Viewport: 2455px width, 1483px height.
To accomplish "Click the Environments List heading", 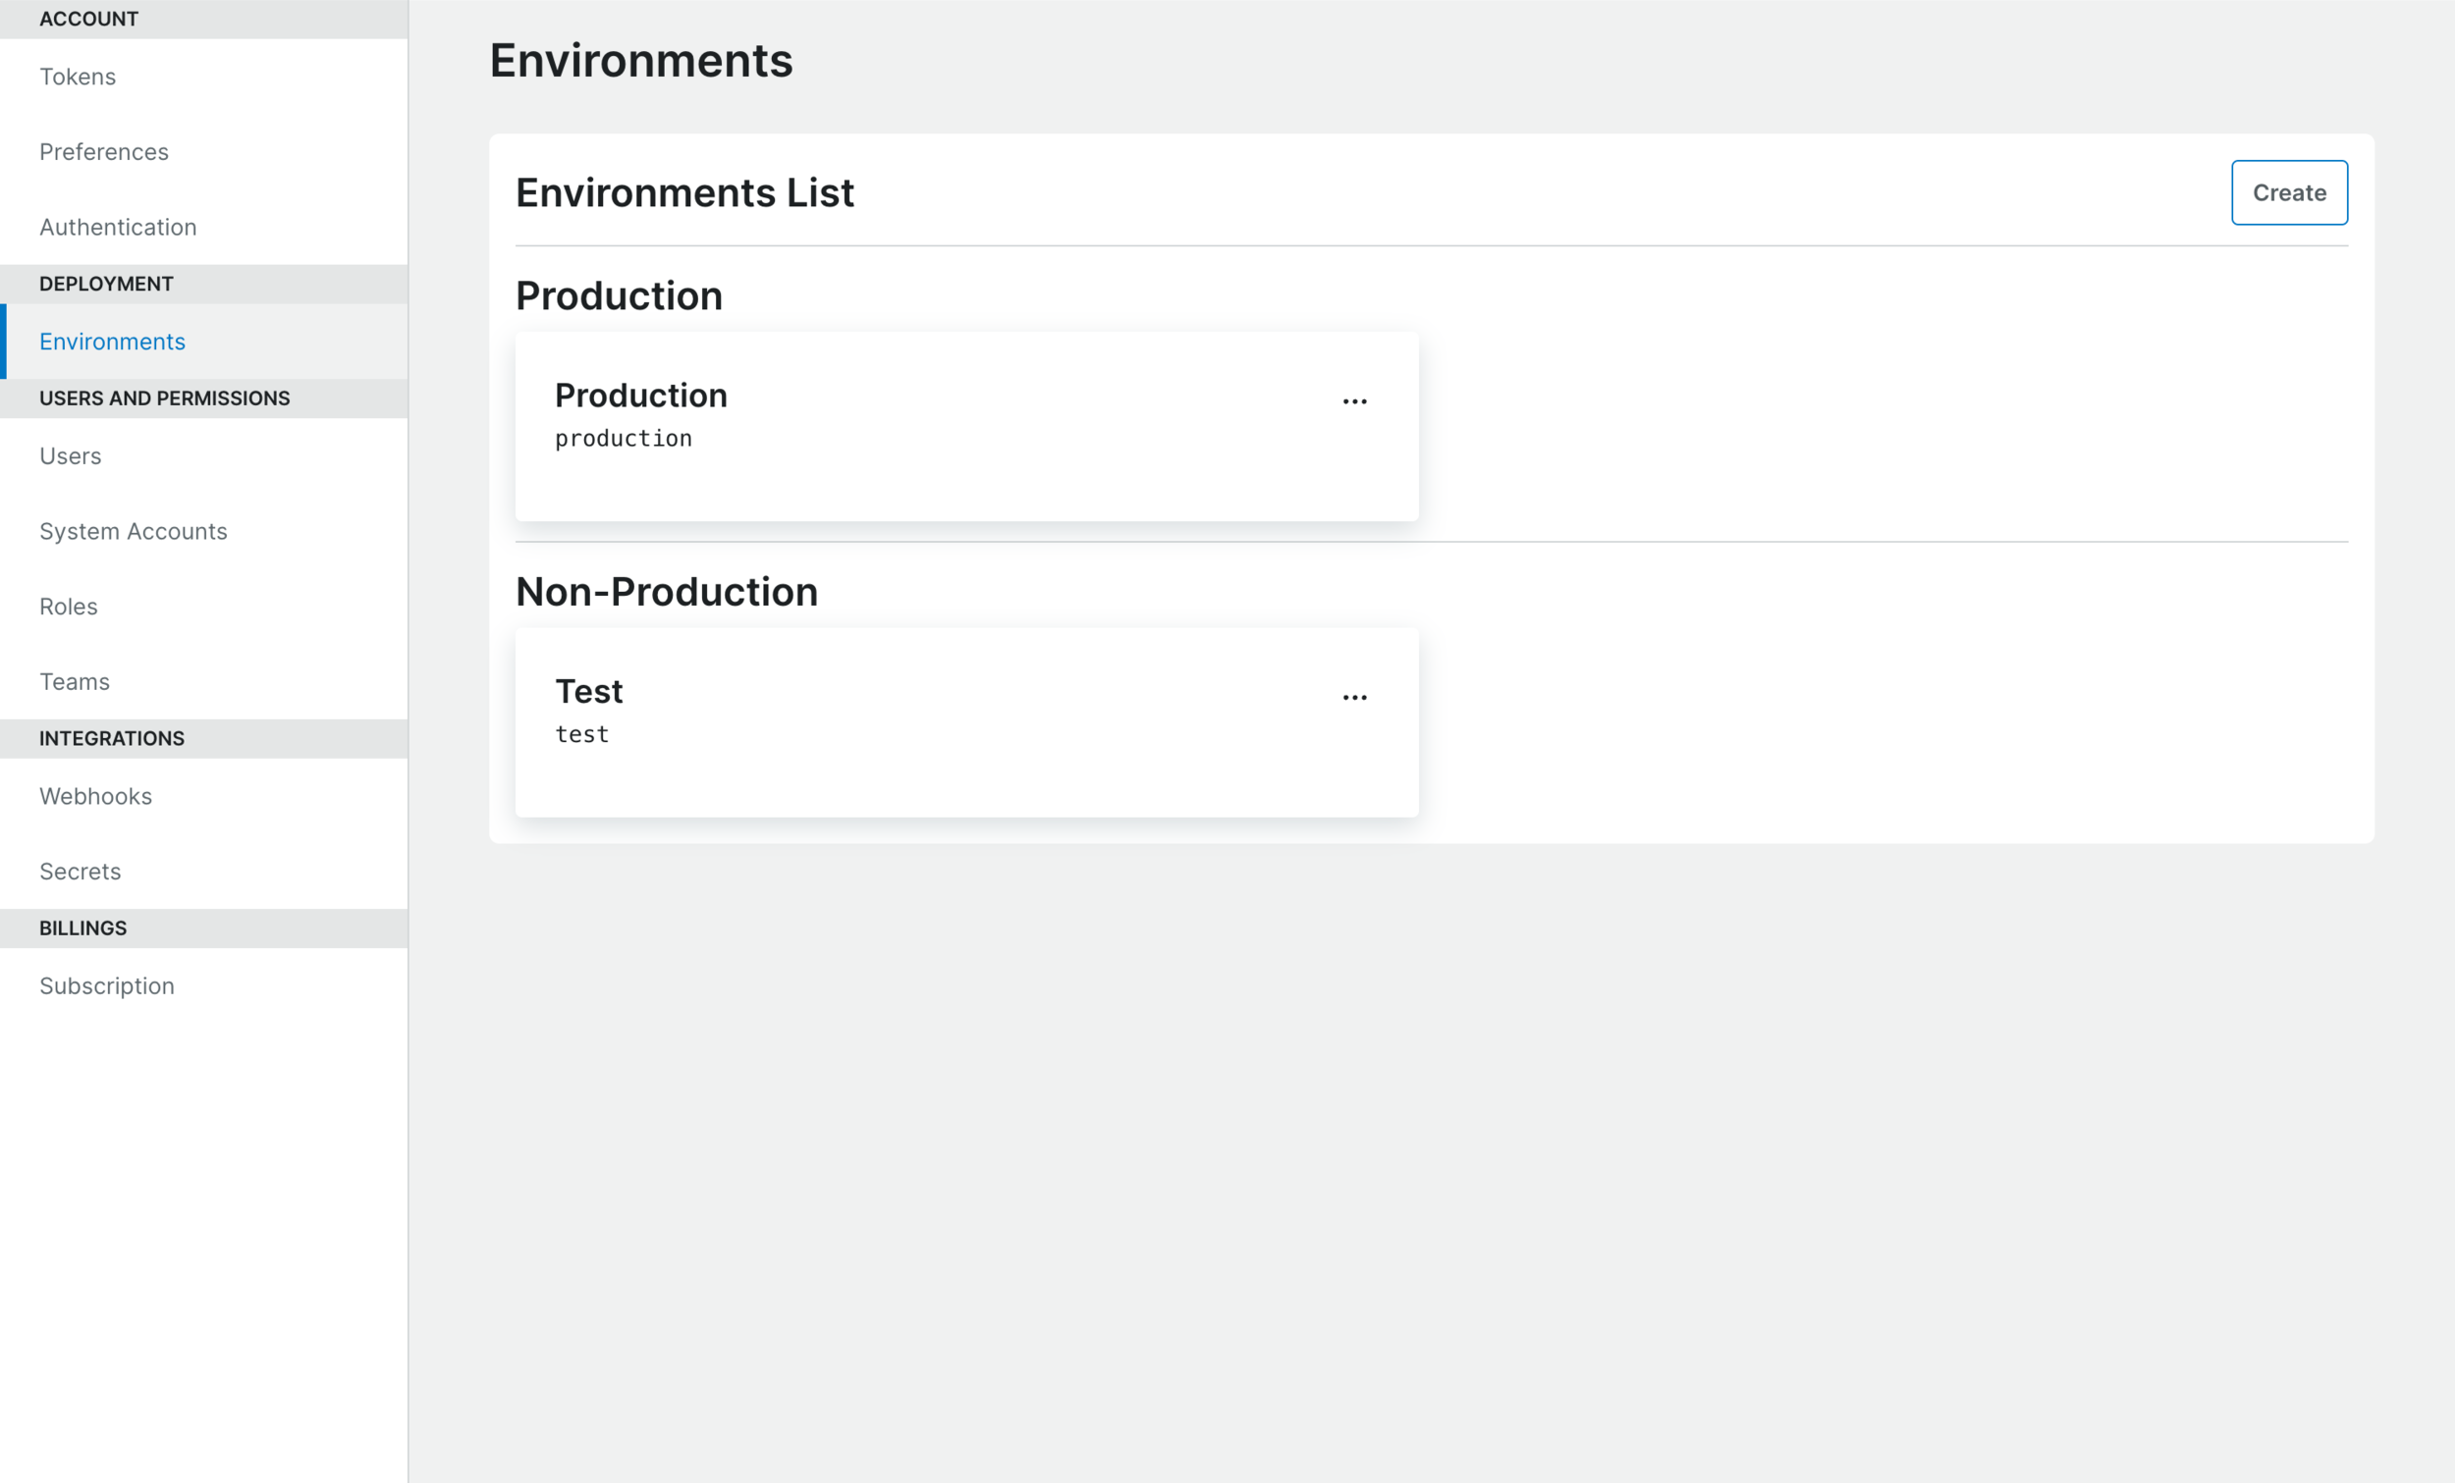I will [x=684, y=192].
